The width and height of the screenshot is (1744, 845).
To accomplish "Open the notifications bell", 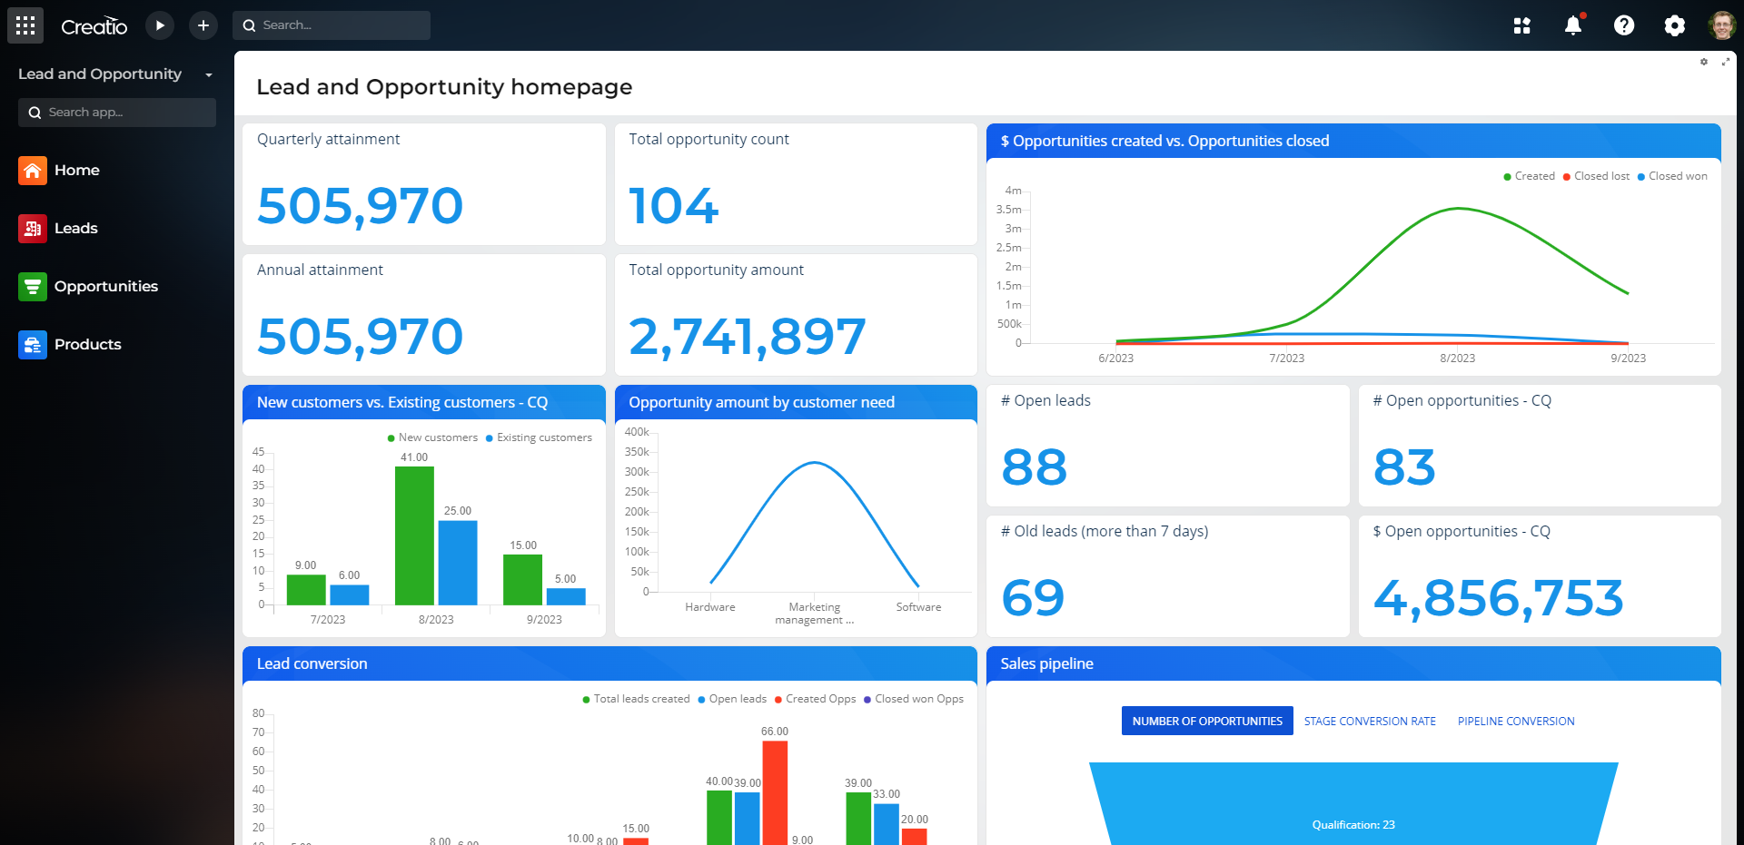I will 1573,25.
